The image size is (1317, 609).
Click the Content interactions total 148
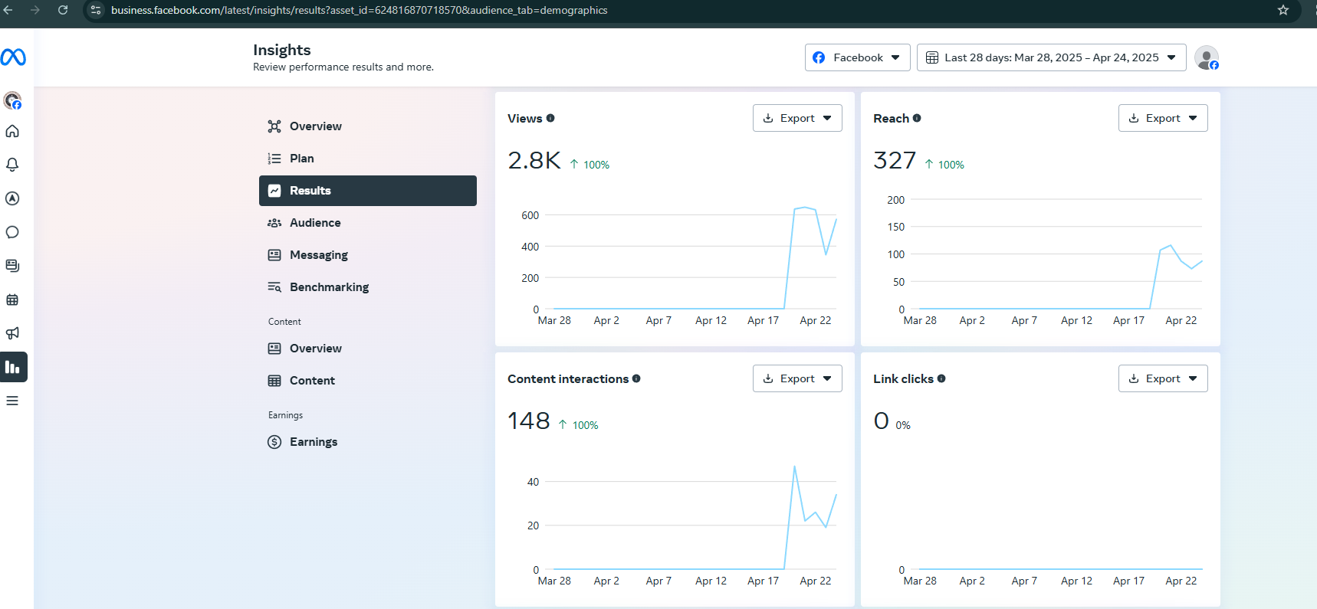point(529,421)
